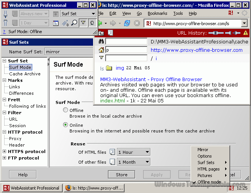Open the proxy-offline-browser.com hyperlink
Image resolution: width=251 pixels, height=193 pixels.
pyautogui.click(x=197, y=50)
